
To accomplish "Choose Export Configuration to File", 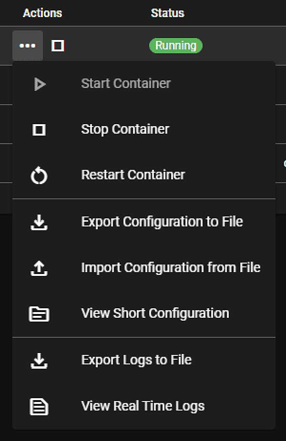I will [161, 221].
